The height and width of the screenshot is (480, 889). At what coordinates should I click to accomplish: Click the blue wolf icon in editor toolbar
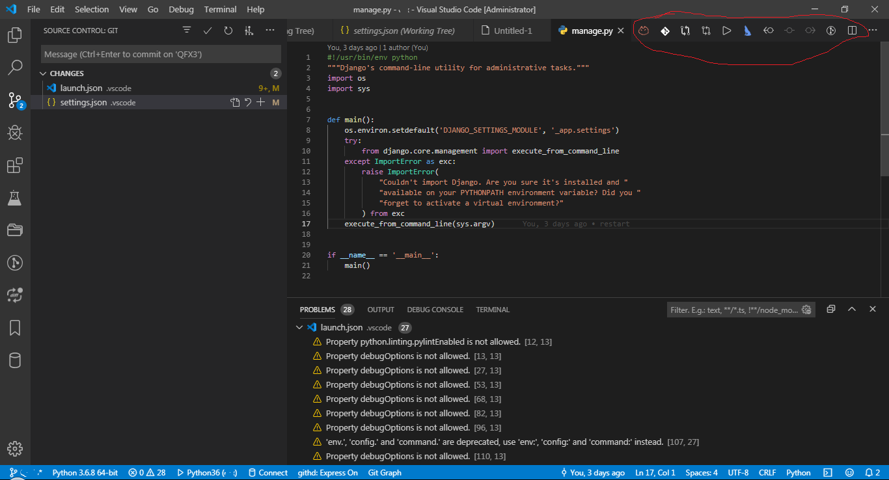click(x=748, y=31)
